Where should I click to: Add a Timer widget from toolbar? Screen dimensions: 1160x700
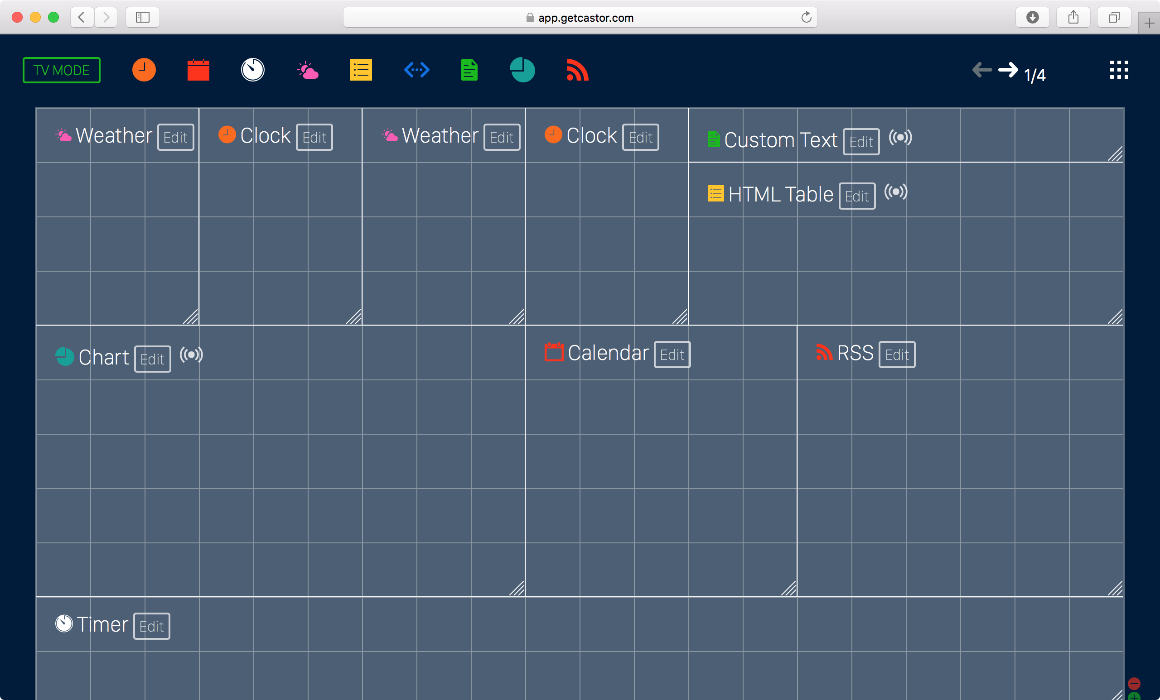(x=253, y=70)
